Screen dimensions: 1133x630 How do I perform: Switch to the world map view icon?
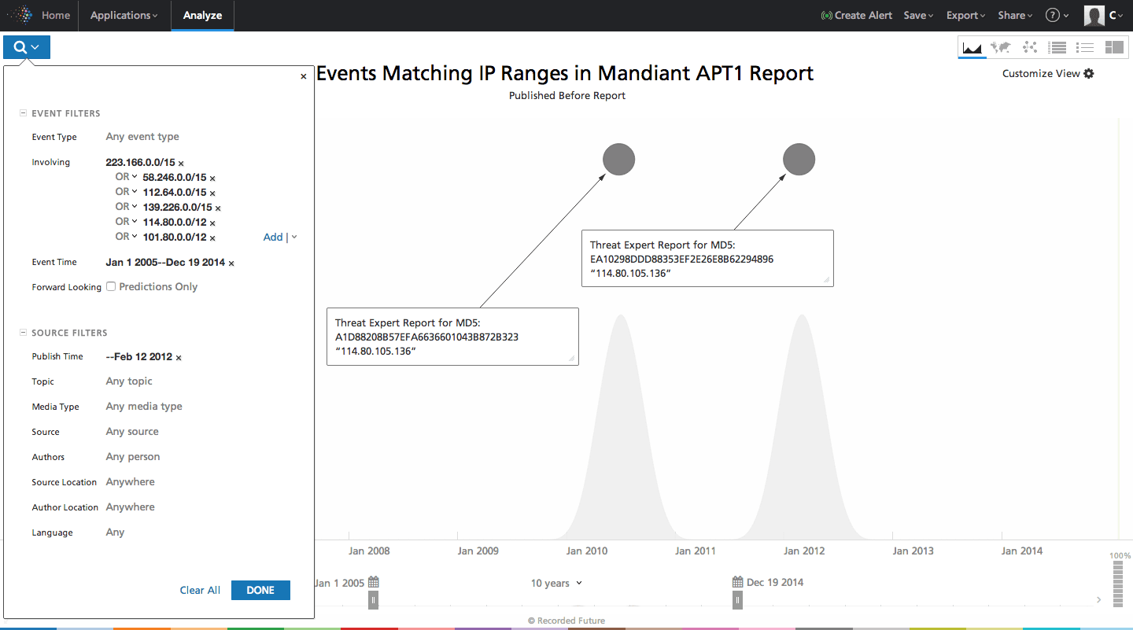pyautogui.click(x=1000, y=48)
